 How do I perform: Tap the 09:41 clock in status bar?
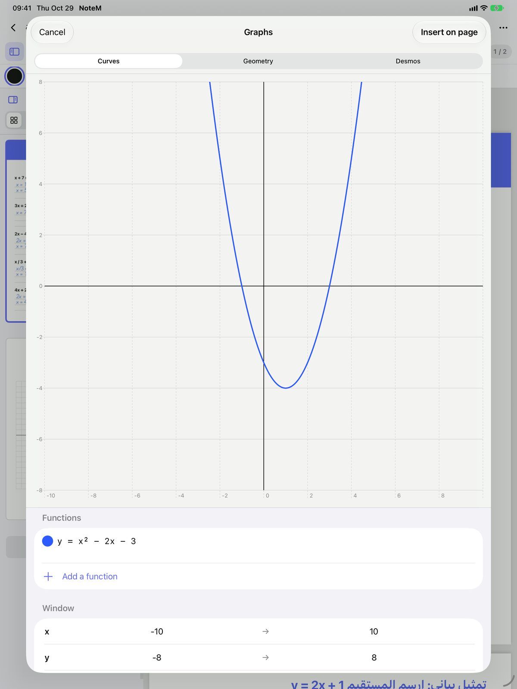coord(22,8)
